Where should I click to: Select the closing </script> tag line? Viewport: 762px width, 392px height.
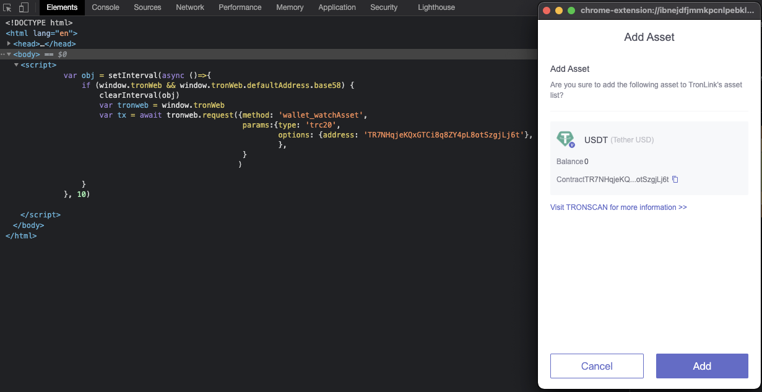pyautogui.click(x=40, y=215)
